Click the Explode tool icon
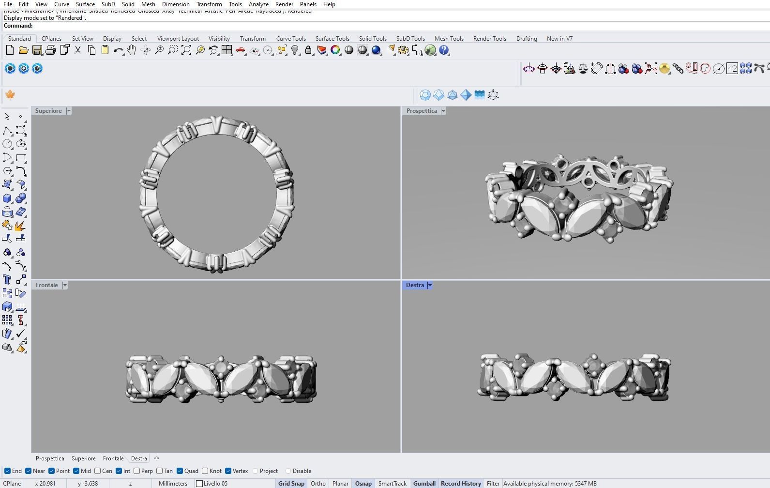This screenshot has width=770, height=488. (x=21, y=226)
